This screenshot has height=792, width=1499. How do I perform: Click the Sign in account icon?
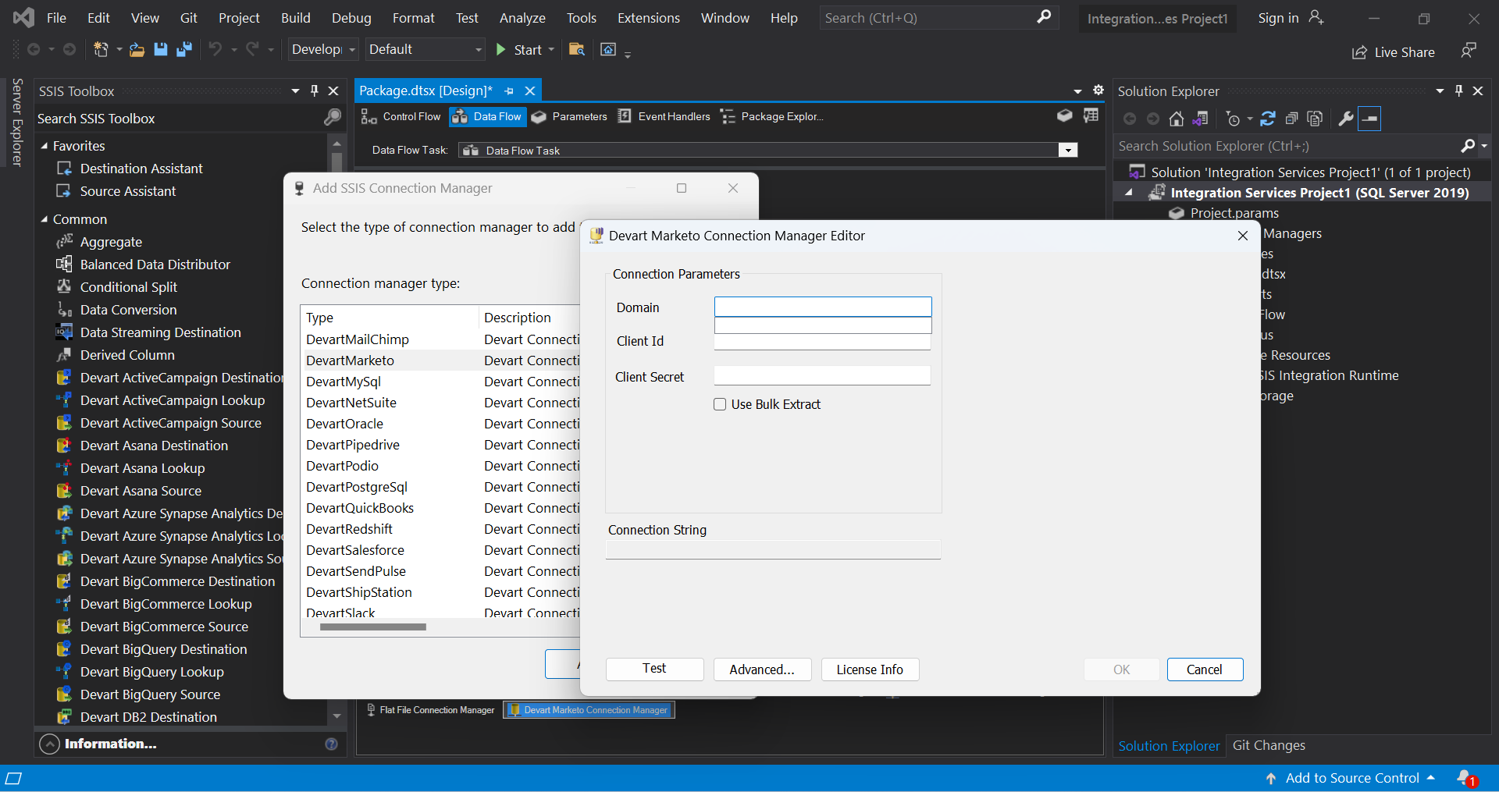point(1316,17)
